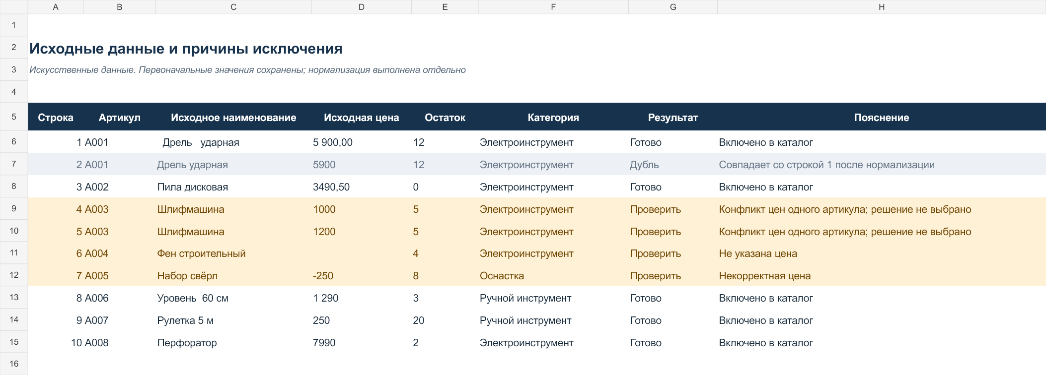Click the "Пояснение" header cell
This screenshot has width=1046, height=375.
pyautogui.click(x=882, y=118)
